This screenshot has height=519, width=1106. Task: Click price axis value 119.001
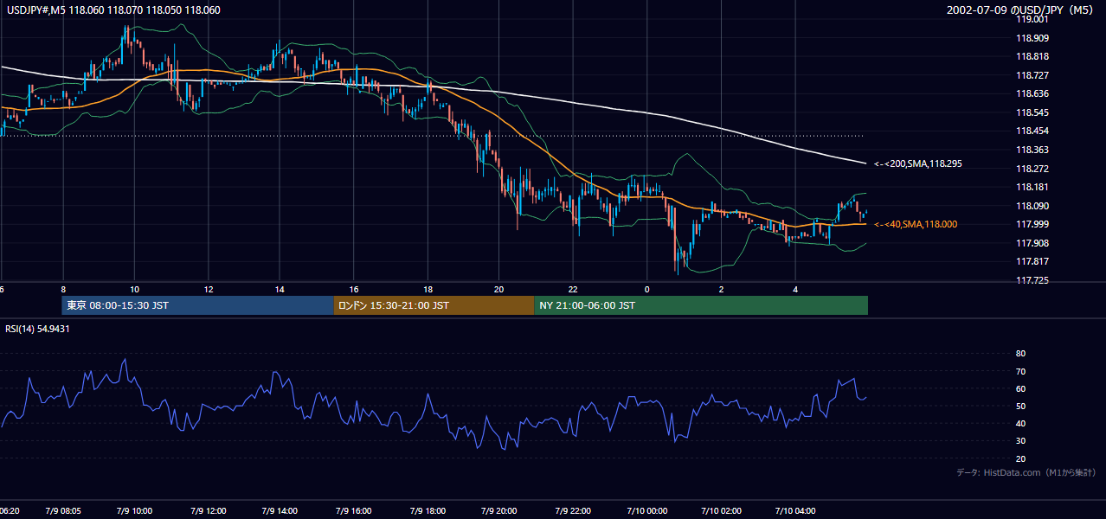1032,19
